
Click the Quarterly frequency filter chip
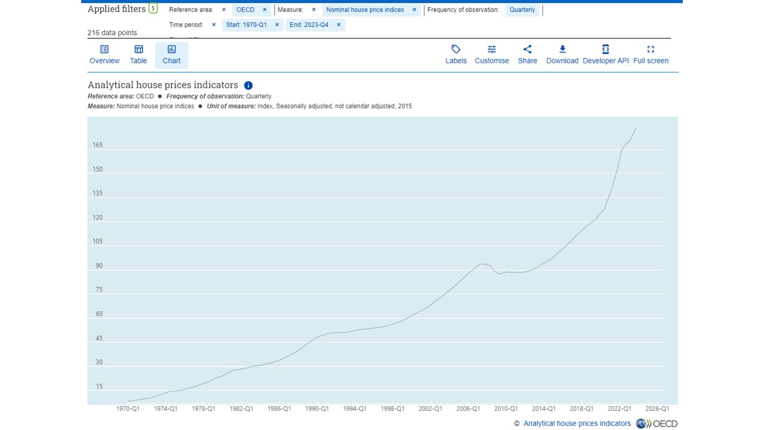[x=522, y=10]
